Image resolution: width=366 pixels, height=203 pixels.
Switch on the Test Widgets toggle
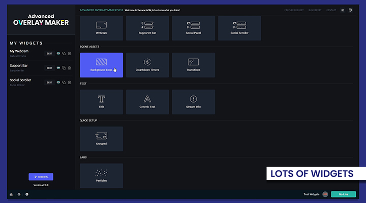pos(325,194)
